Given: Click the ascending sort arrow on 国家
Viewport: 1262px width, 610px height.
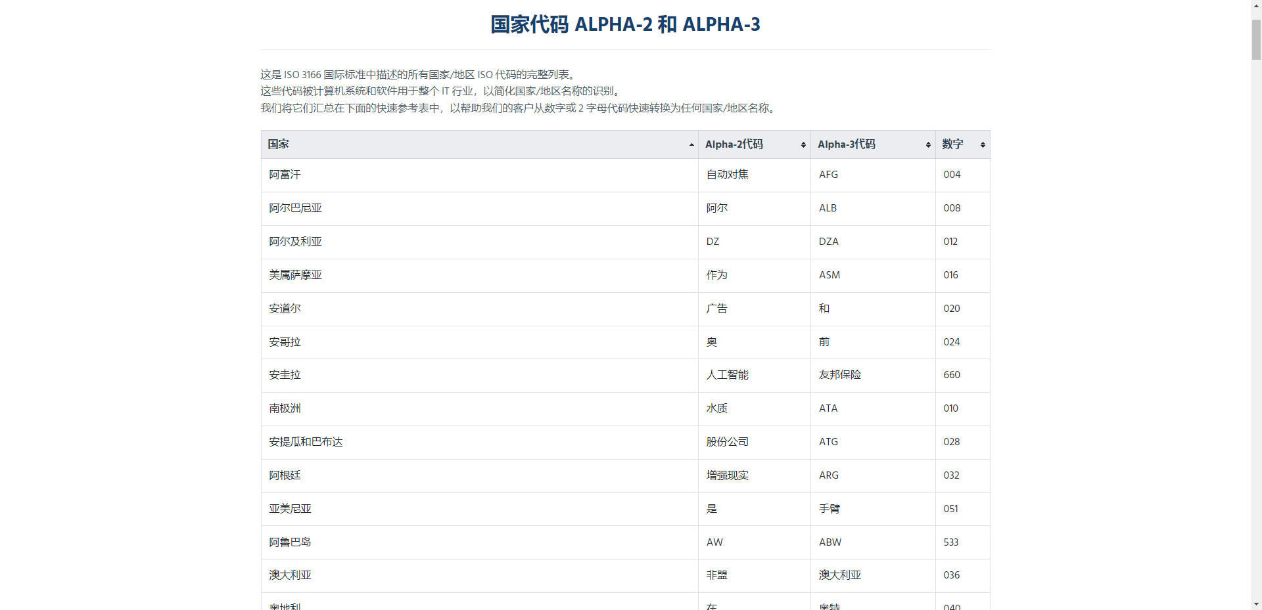Looking at the screenshot, I should pyautogui.click(x=691, y=144).
